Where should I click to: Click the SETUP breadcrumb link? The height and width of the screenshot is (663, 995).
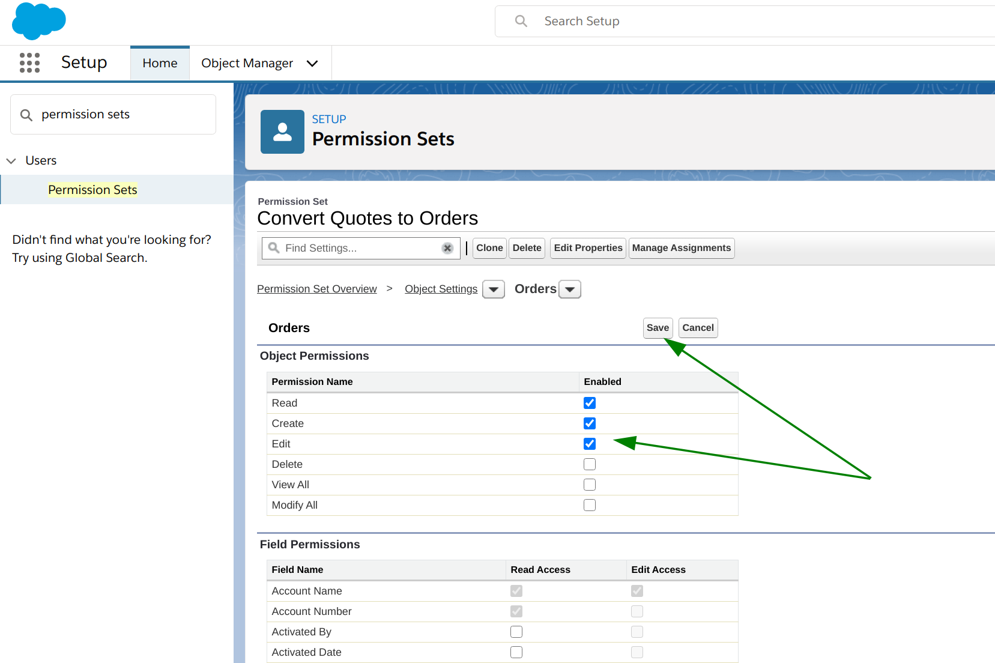click(x=329, y=119)
